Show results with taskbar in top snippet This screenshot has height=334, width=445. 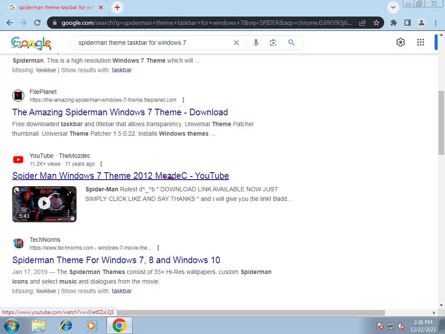(x=122, y=70)
